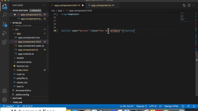Click the notifications bell in status bar

point(194,106)
